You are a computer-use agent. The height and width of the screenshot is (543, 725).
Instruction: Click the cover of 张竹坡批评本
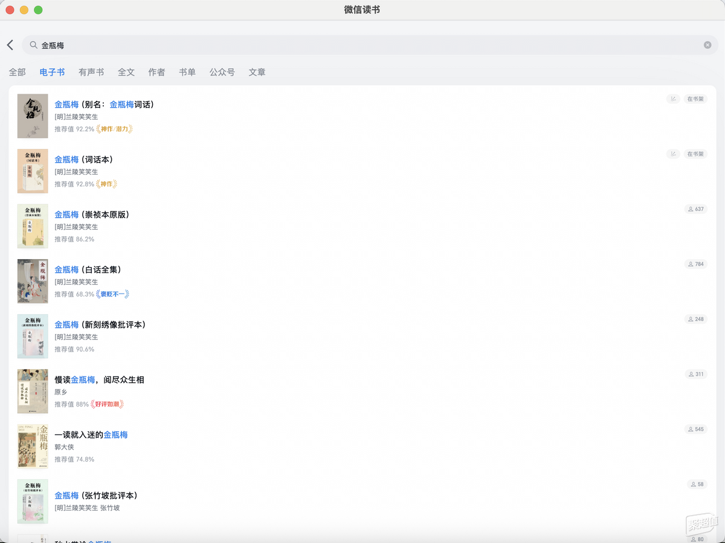pyautogui.click(x=33, y=501)
